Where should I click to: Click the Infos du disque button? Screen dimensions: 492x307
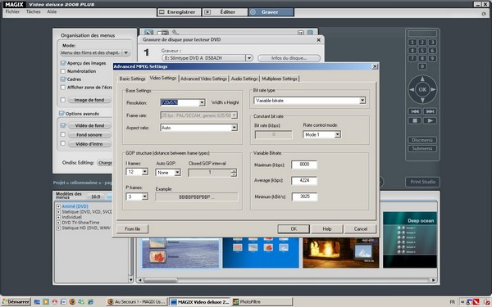(x=289, y=58)
